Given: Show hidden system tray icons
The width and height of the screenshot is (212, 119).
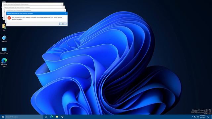Looking at the screenshot, I should 192,117.
